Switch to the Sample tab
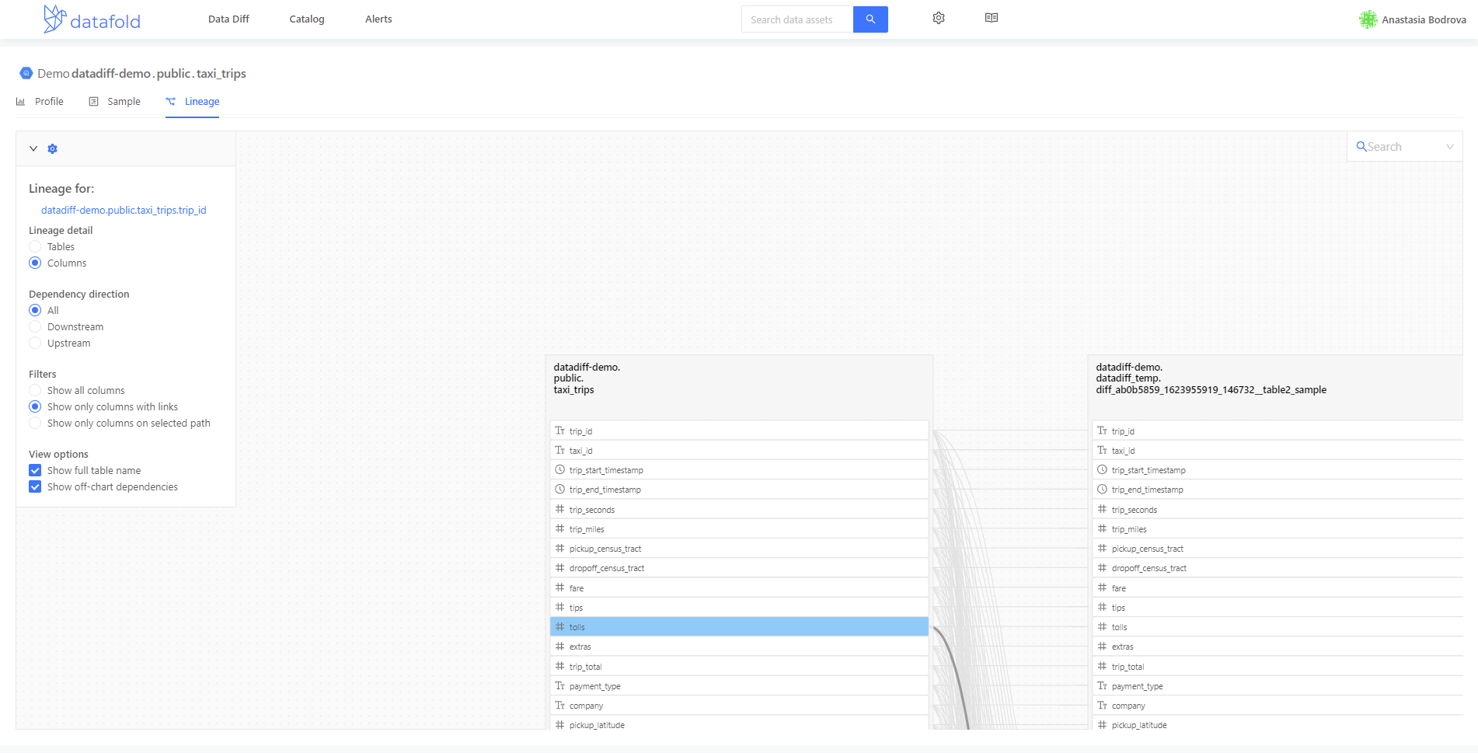 (x=114, y=102)
